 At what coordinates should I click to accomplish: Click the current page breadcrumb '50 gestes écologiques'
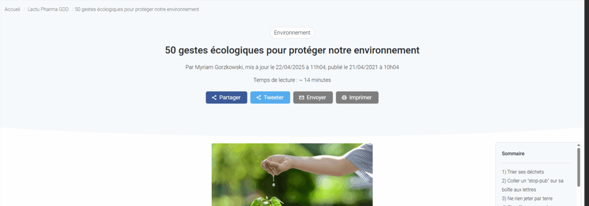tap(137, 9)
